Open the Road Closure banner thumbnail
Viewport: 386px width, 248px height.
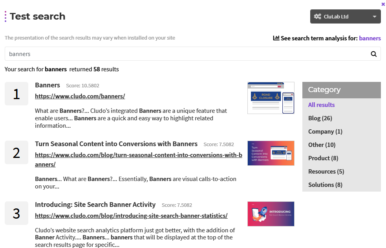point(271,98)
